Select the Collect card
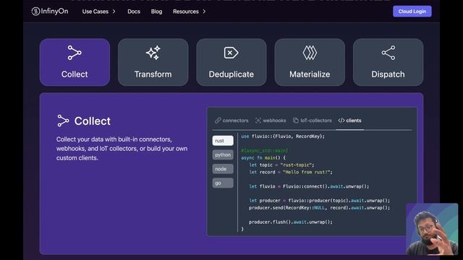463x260 pixels. pyautogui.click(x=75, y=62)
